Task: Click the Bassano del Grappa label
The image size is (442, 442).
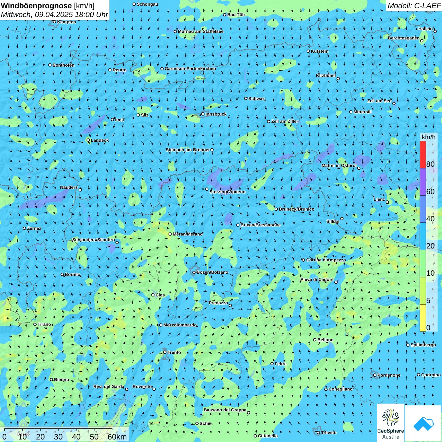Action: 225,410
